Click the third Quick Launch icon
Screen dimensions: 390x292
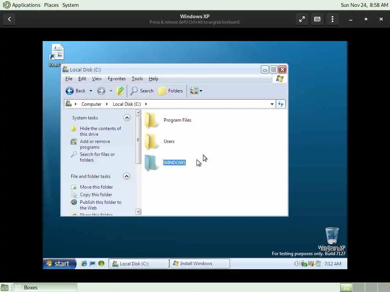pos(101,264)
